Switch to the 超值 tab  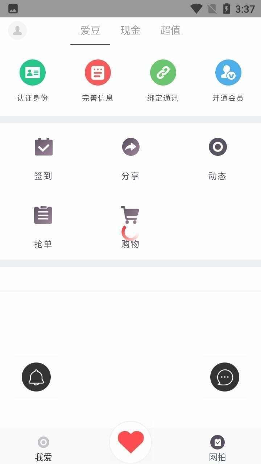click(170, 30)
